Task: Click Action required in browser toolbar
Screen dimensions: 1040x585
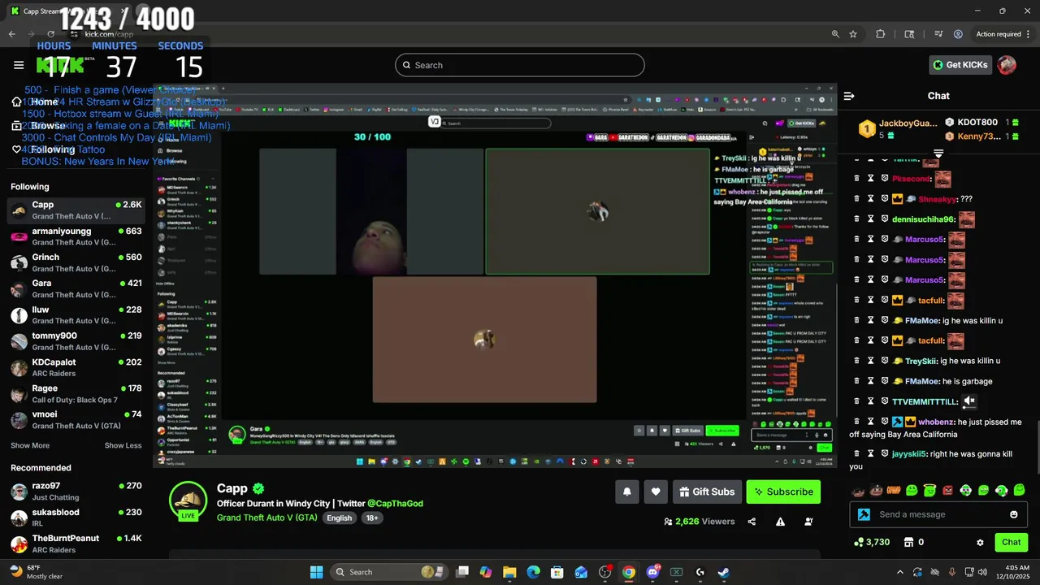Action: (x=998, y=34)
